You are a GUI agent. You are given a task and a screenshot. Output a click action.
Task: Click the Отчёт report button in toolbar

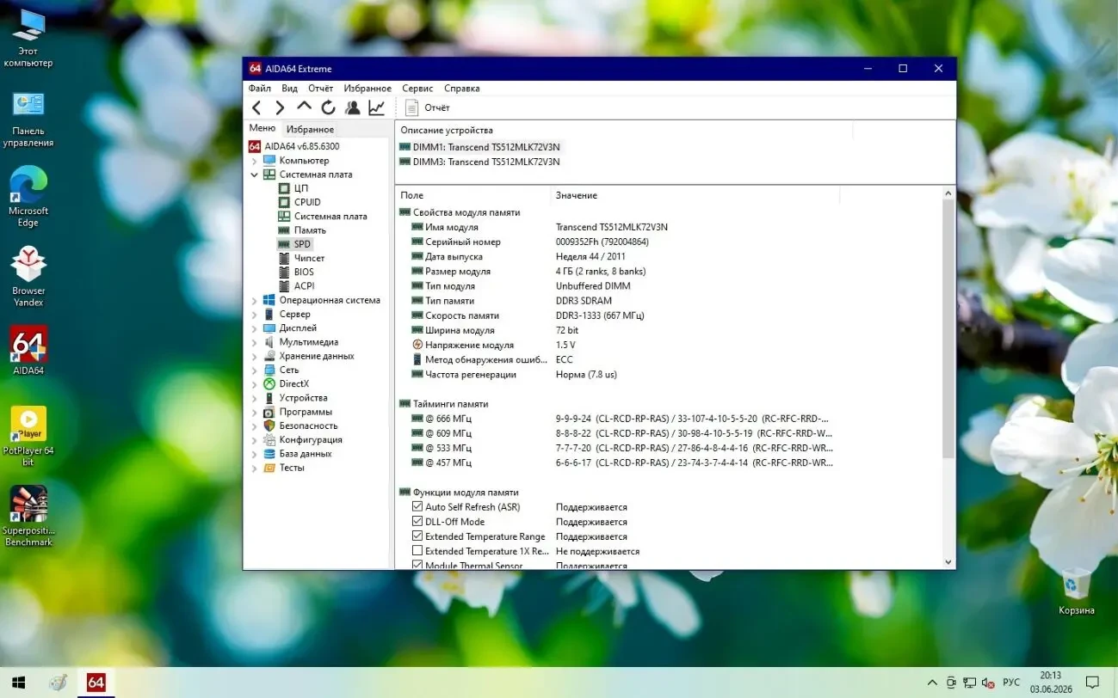tap(428, 107)
